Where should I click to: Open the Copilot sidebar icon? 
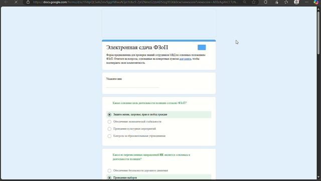tap(316, 2)
